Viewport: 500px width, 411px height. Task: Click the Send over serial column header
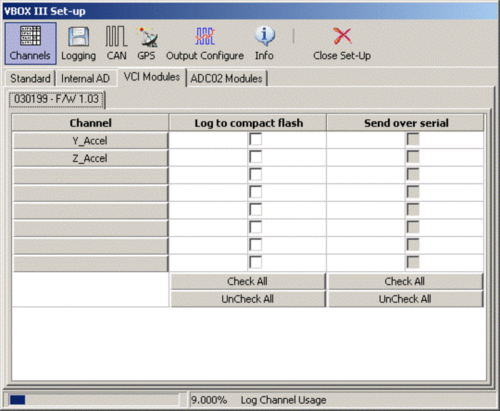(405, 123)
